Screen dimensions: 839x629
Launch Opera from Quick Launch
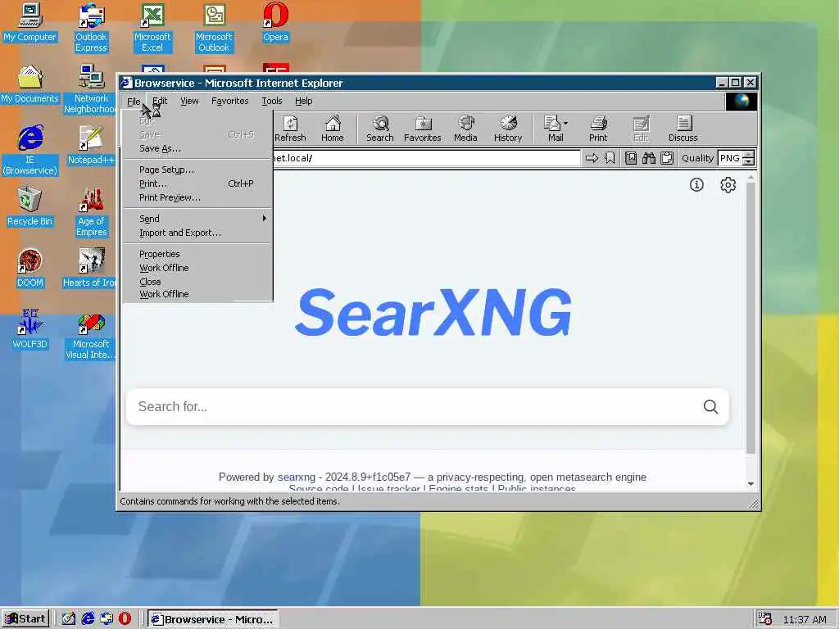coord(125,619)
